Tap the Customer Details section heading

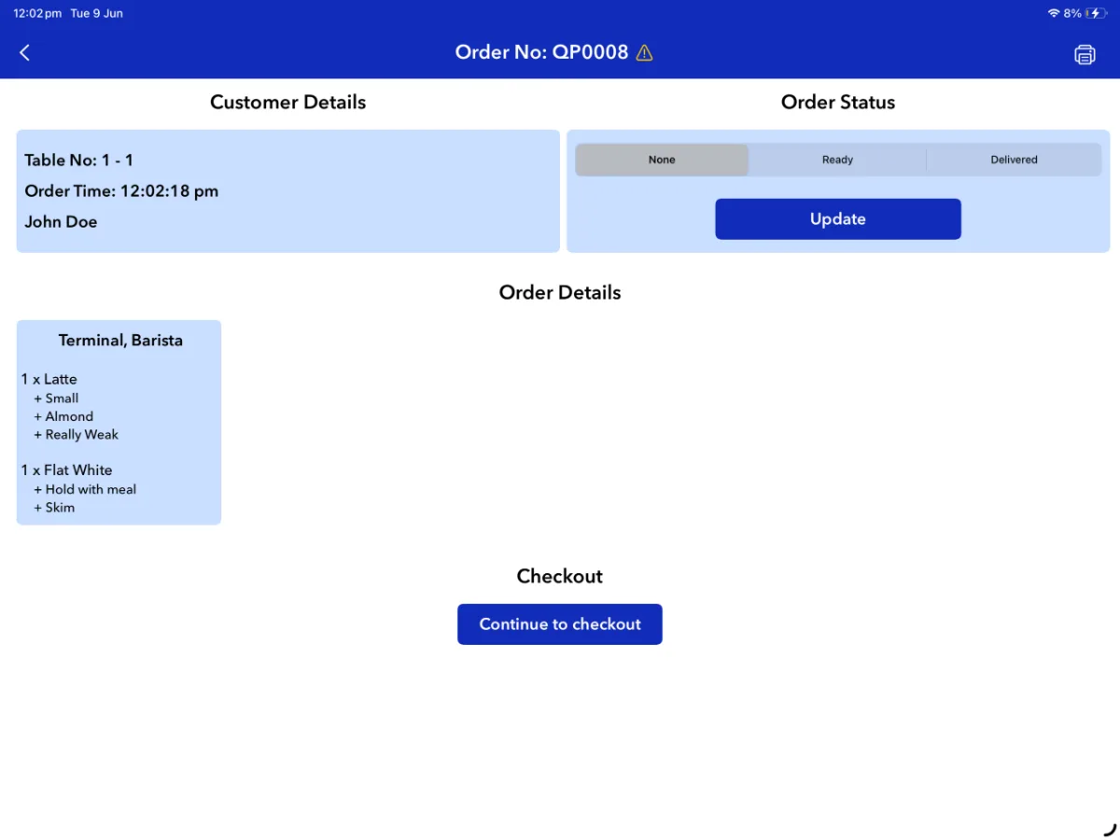pyautogui.click(x=287, y=103)
